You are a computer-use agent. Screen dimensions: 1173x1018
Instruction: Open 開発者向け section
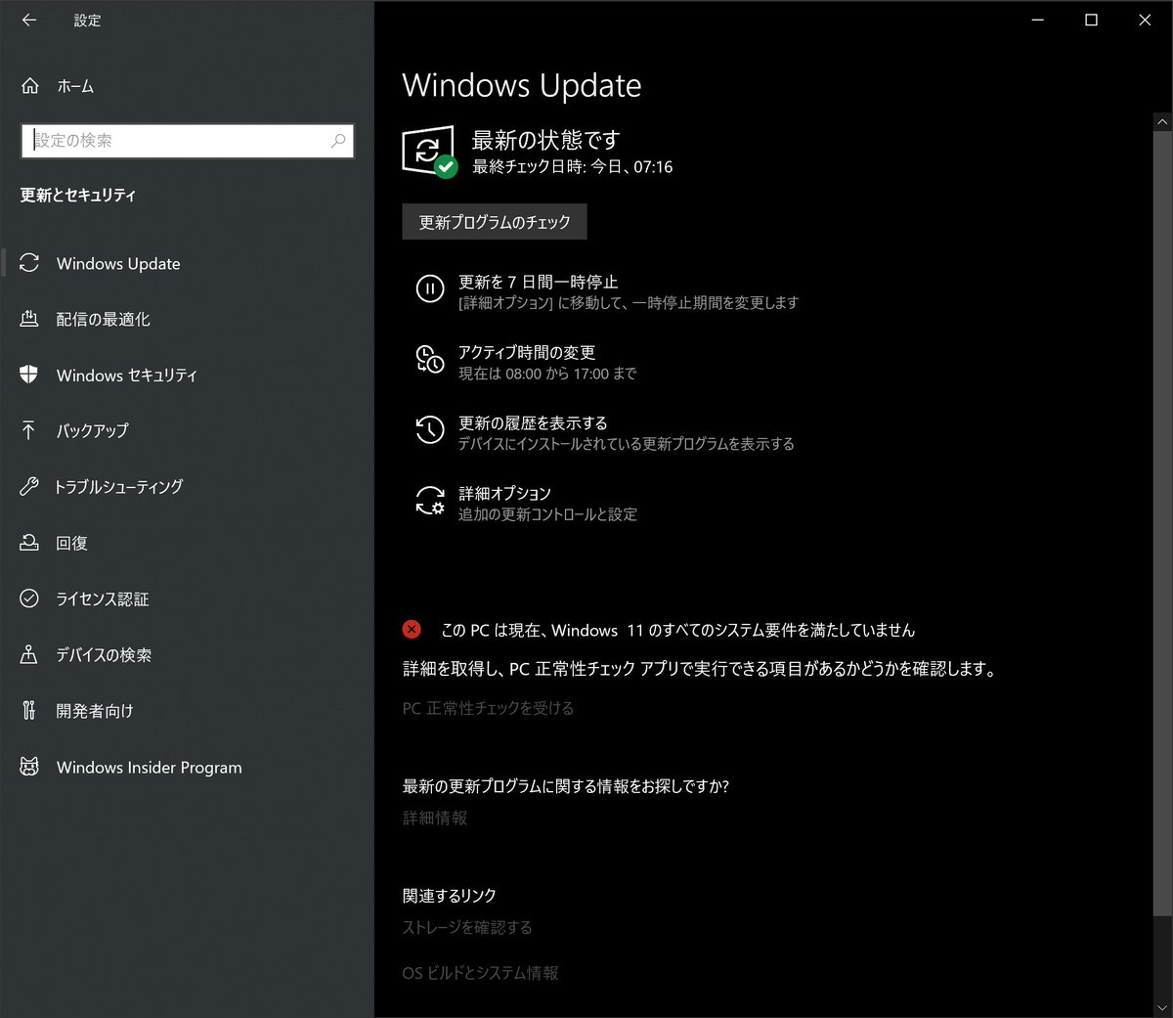click(95, 711)
